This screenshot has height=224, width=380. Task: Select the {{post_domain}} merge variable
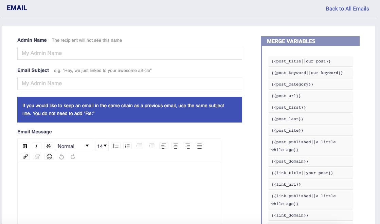coord(310,161)
